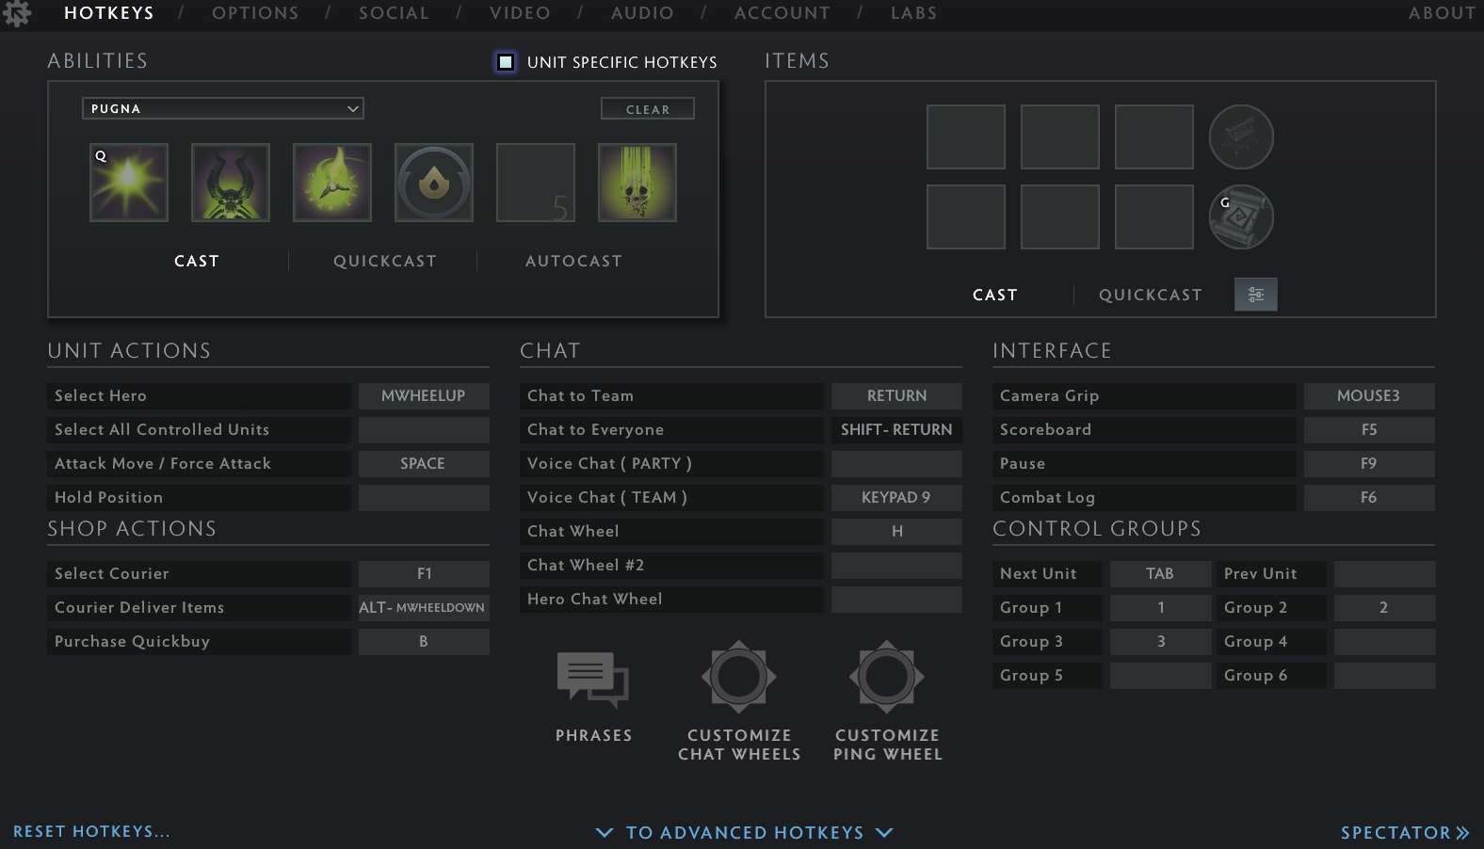
Task: Set key for Select All Controlled Units
Action: (424, 430)
